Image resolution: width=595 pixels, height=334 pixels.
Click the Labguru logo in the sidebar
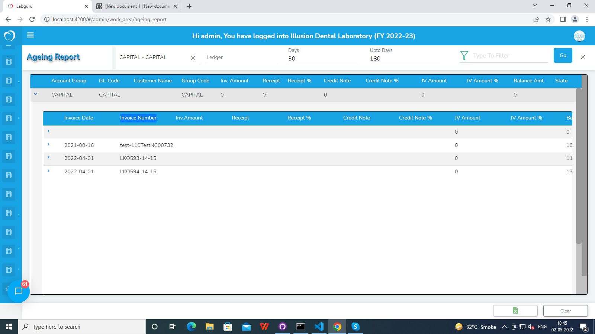(9, 36)
